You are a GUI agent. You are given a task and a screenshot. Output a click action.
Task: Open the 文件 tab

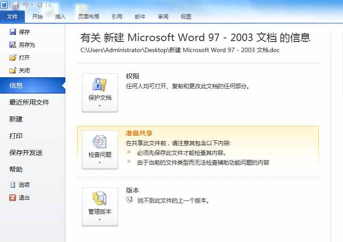tap(12, 17)
